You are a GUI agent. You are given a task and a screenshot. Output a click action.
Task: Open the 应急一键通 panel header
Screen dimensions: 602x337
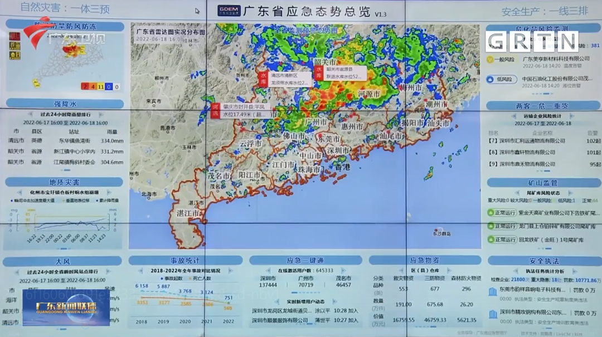[305, 260]
